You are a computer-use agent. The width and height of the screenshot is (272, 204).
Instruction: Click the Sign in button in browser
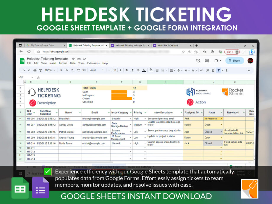[232, 52]
